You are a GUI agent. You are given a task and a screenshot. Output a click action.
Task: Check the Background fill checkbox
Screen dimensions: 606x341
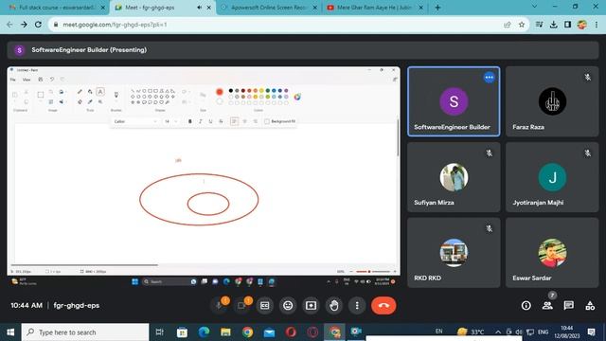(x=267, y=121)
